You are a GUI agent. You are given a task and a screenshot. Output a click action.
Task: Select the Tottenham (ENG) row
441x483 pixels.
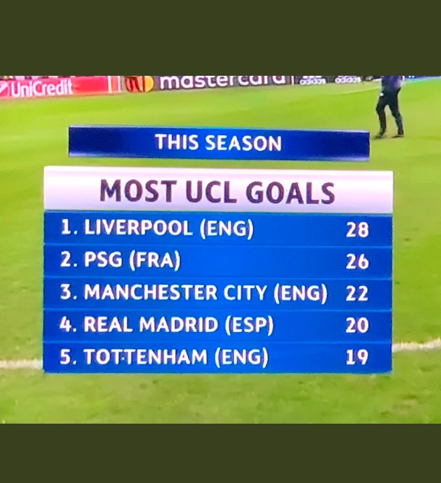pos(218,357)
